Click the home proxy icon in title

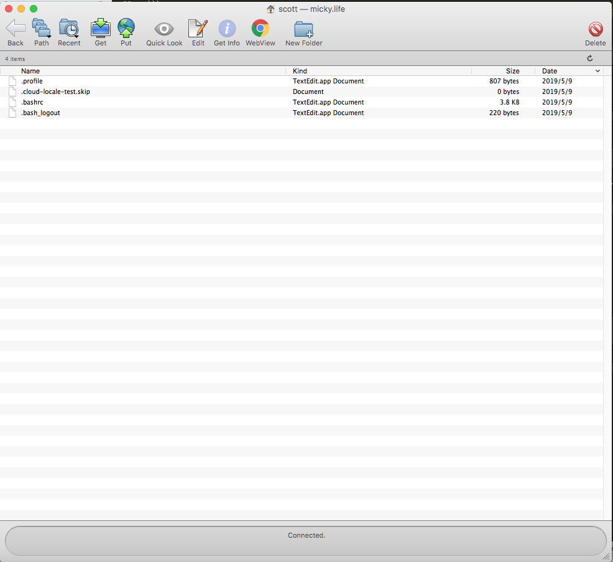click(270, 9)
